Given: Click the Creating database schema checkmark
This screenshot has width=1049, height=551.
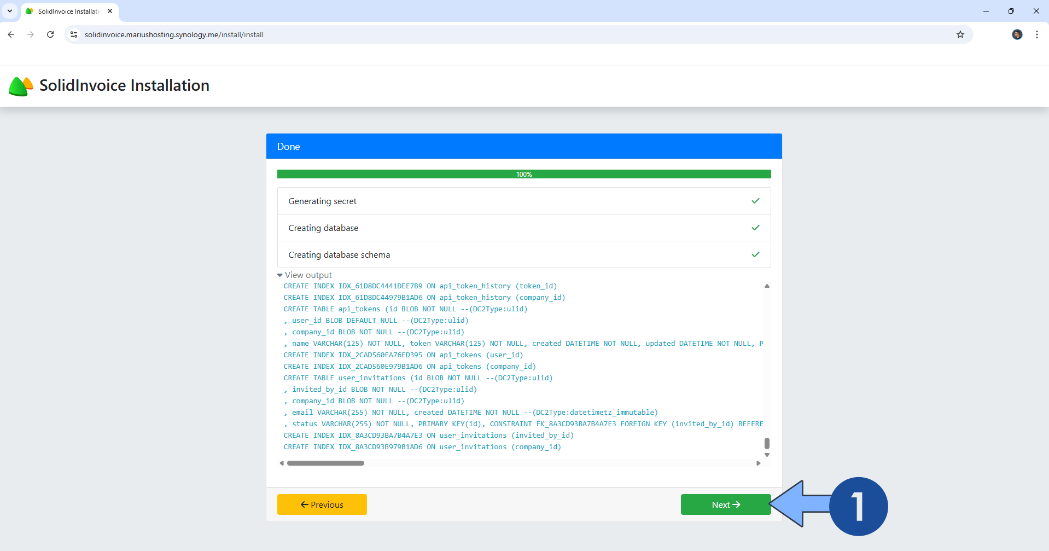Looking at the screenshot, I should pos(756,254).
